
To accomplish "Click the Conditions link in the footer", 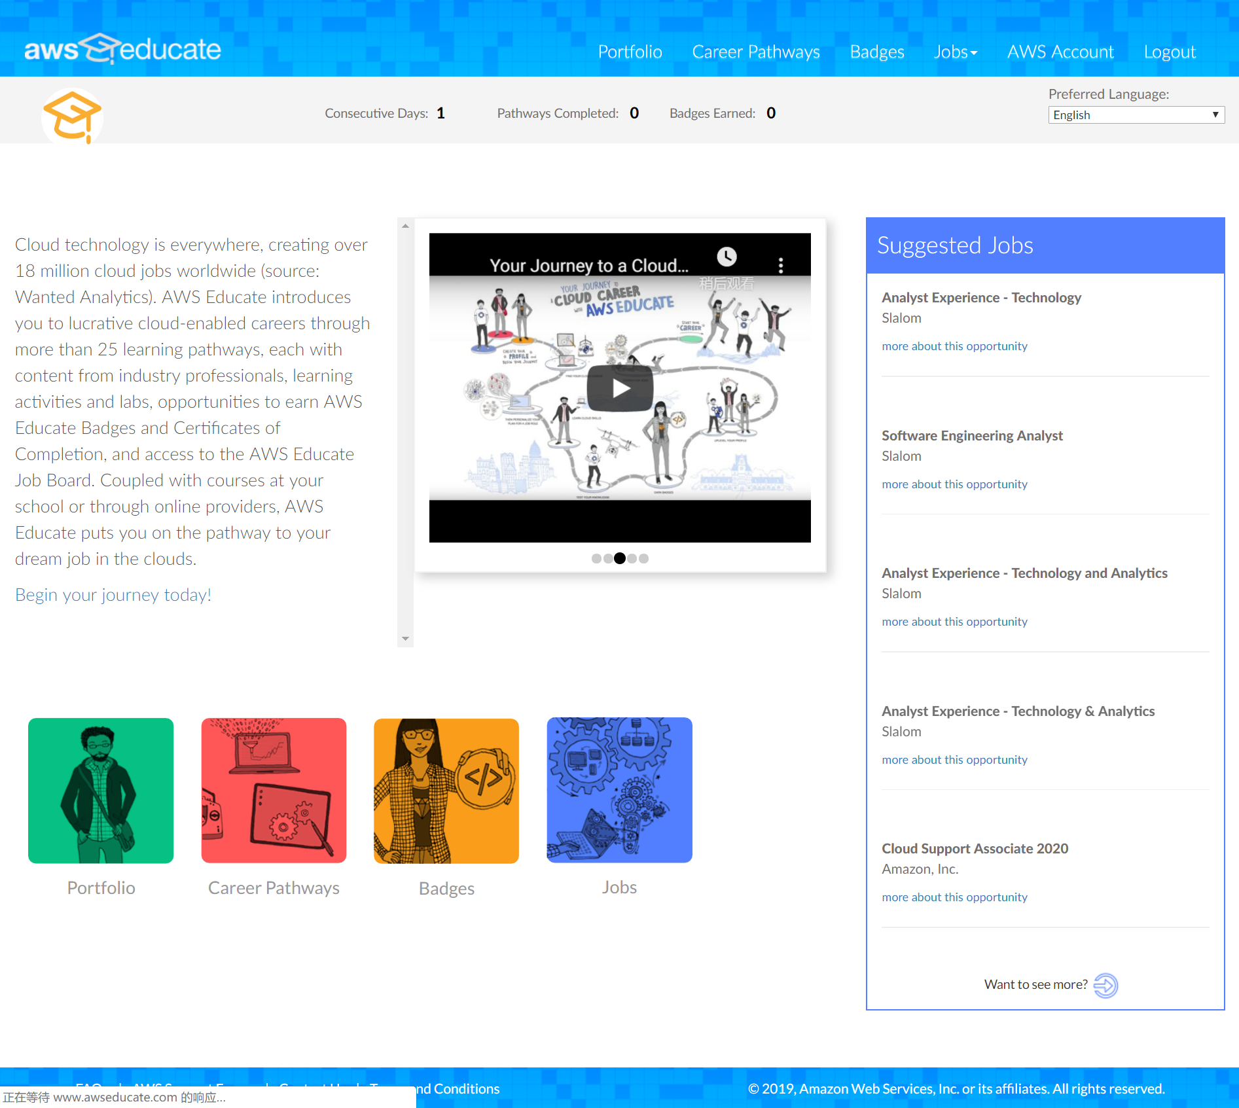I will [x=466, y=1088].
